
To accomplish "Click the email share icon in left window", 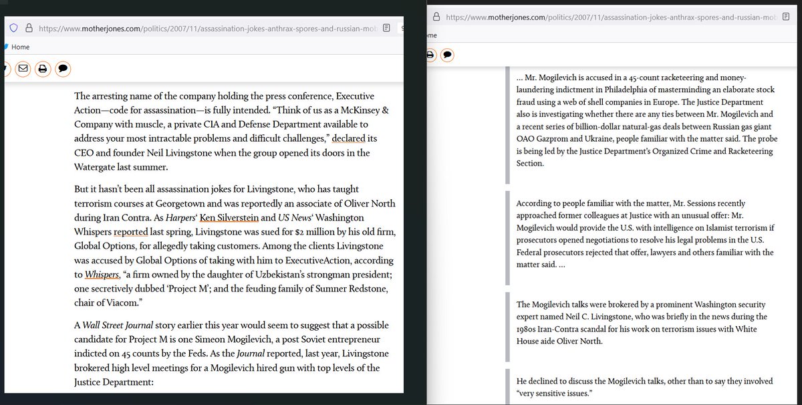I will point(23,68).
